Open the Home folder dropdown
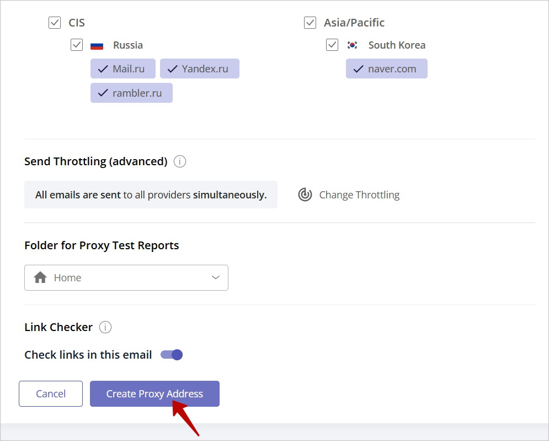The width and height of the screenshot is (549, 441). click(x=126, y=277)
